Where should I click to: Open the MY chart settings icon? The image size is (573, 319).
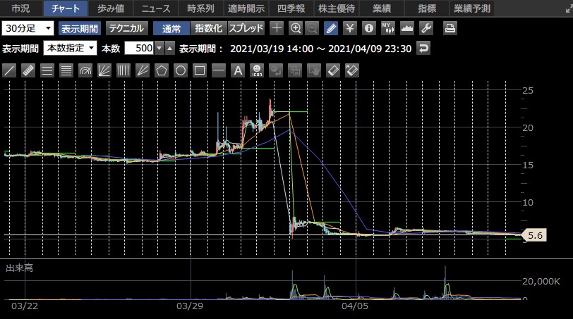tap(387, 28)
